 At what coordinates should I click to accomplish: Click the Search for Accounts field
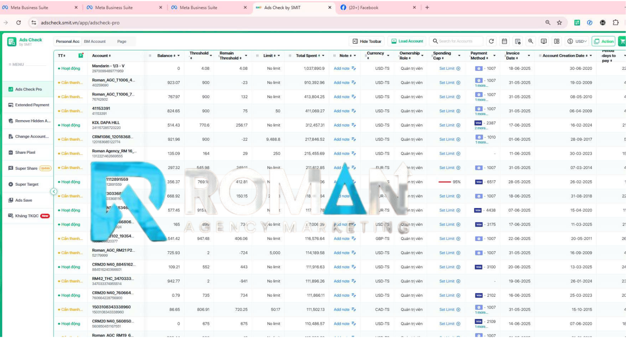click(x=457, y=41)
